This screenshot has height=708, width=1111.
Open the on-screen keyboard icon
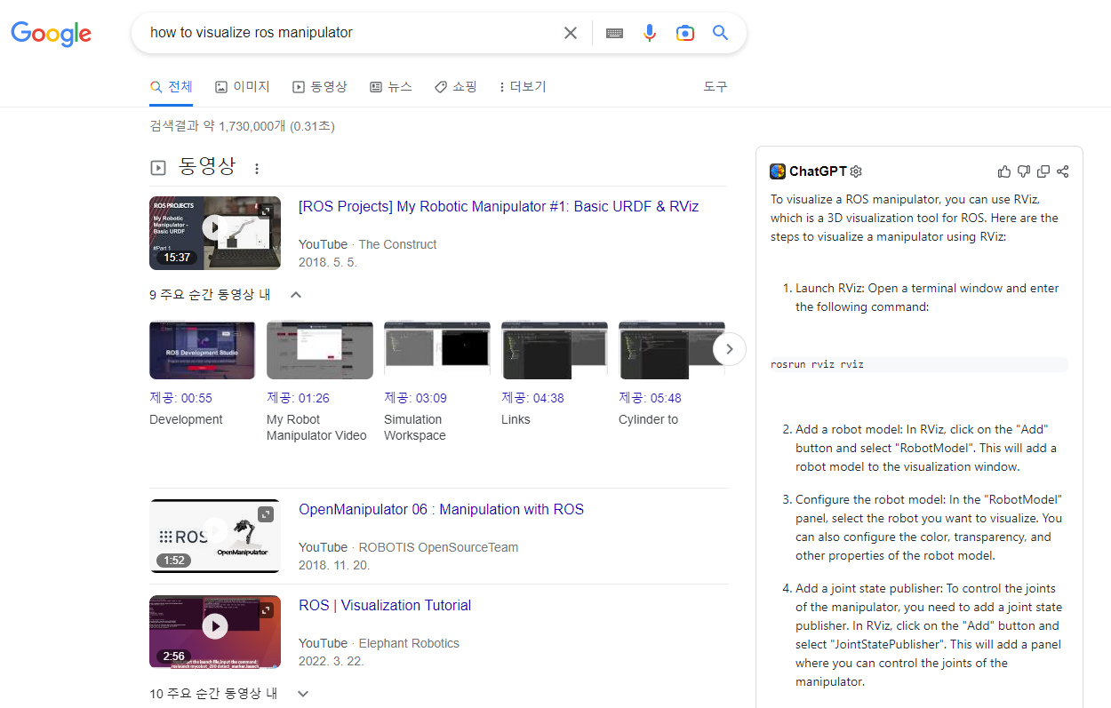pos(614,33)
